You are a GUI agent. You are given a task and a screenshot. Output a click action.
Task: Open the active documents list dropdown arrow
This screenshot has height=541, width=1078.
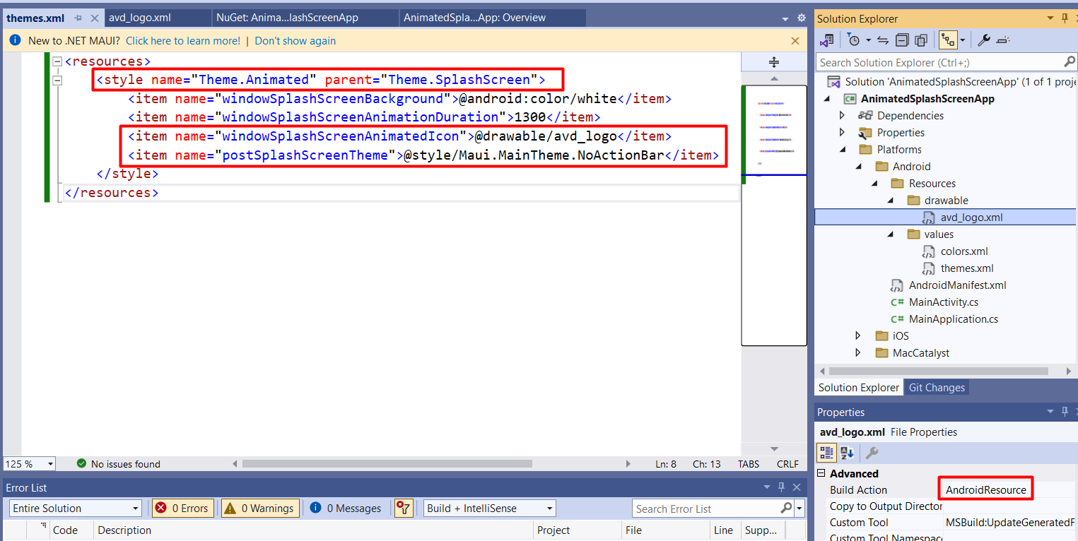coord(785,18)
